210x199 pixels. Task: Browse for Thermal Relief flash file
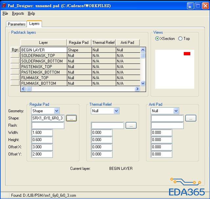(131, 125)
